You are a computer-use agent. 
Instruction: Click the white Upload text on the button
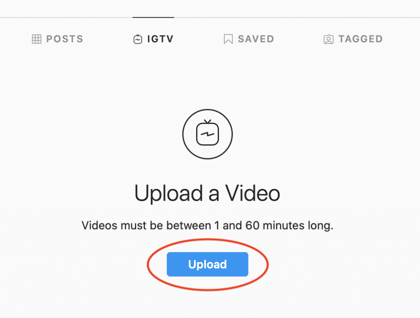click(x=208, y=264)
